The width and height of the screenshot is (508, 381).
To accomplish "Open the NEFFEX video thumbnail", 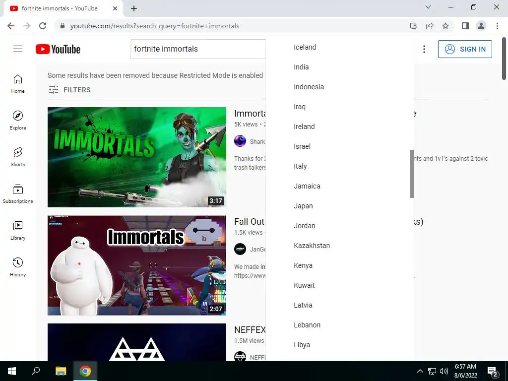I will coord(137,342).
